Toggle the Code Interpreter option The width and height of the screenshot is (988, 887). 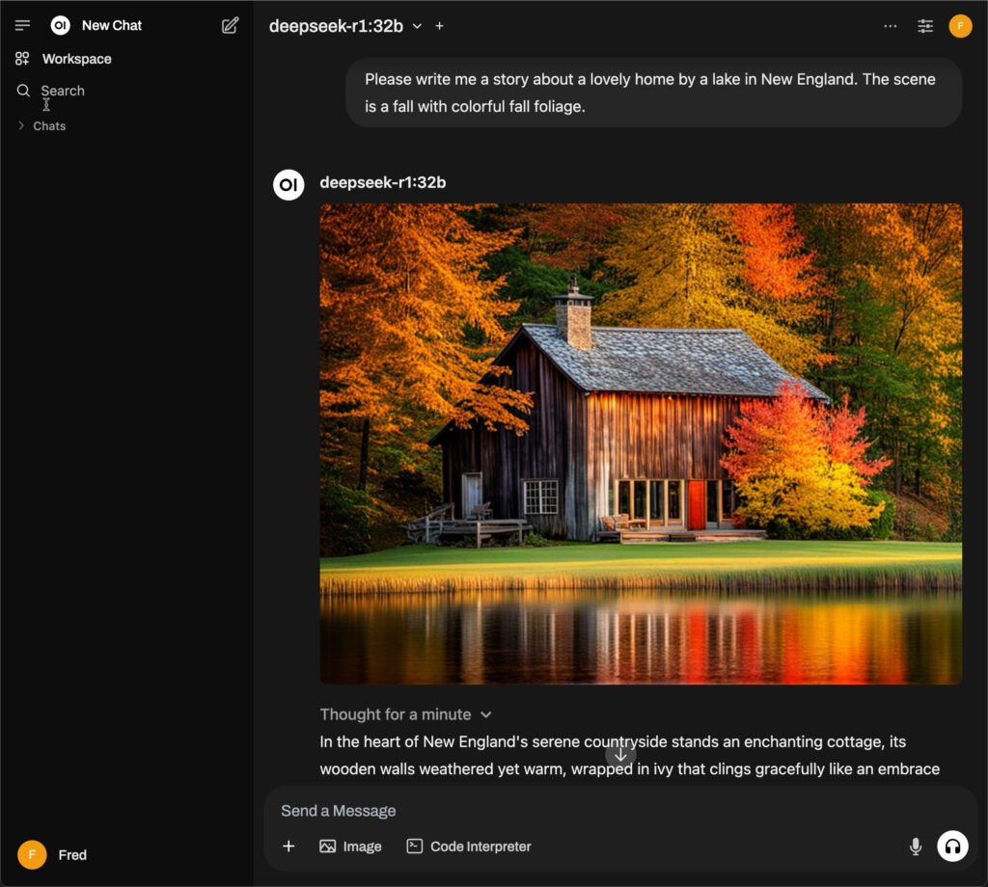coord(469,847)
